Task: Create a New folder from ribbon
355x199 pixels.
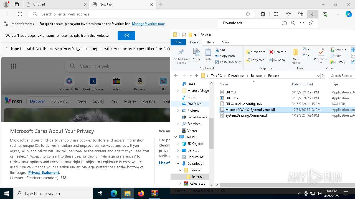Action: (x=296, y=56)
